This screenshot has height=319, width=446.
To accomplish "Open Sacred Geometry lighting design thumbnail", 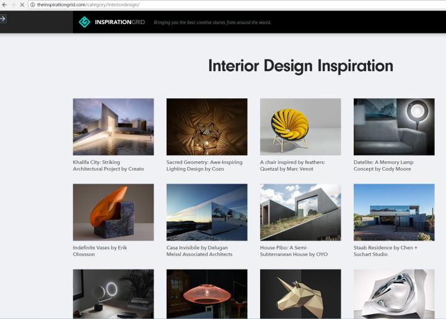I will [x=207, y=127].
